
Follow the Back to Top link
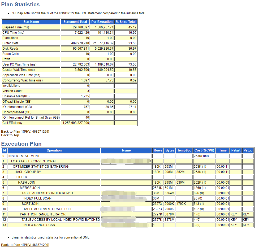click(10, 135)
